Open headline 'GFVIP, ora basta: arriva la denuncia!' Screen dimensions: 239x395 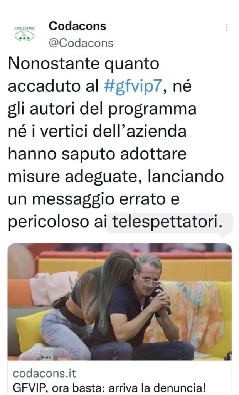[109, 388]
